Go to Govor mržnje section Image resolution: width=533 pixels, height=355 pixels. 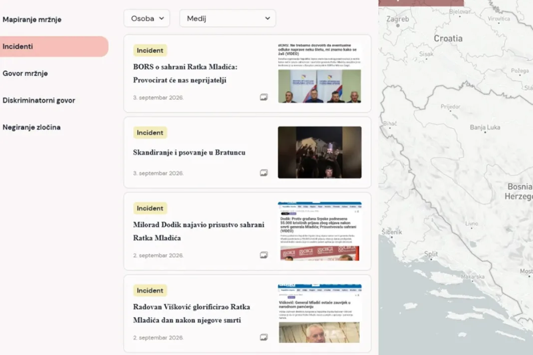(25, 73)
